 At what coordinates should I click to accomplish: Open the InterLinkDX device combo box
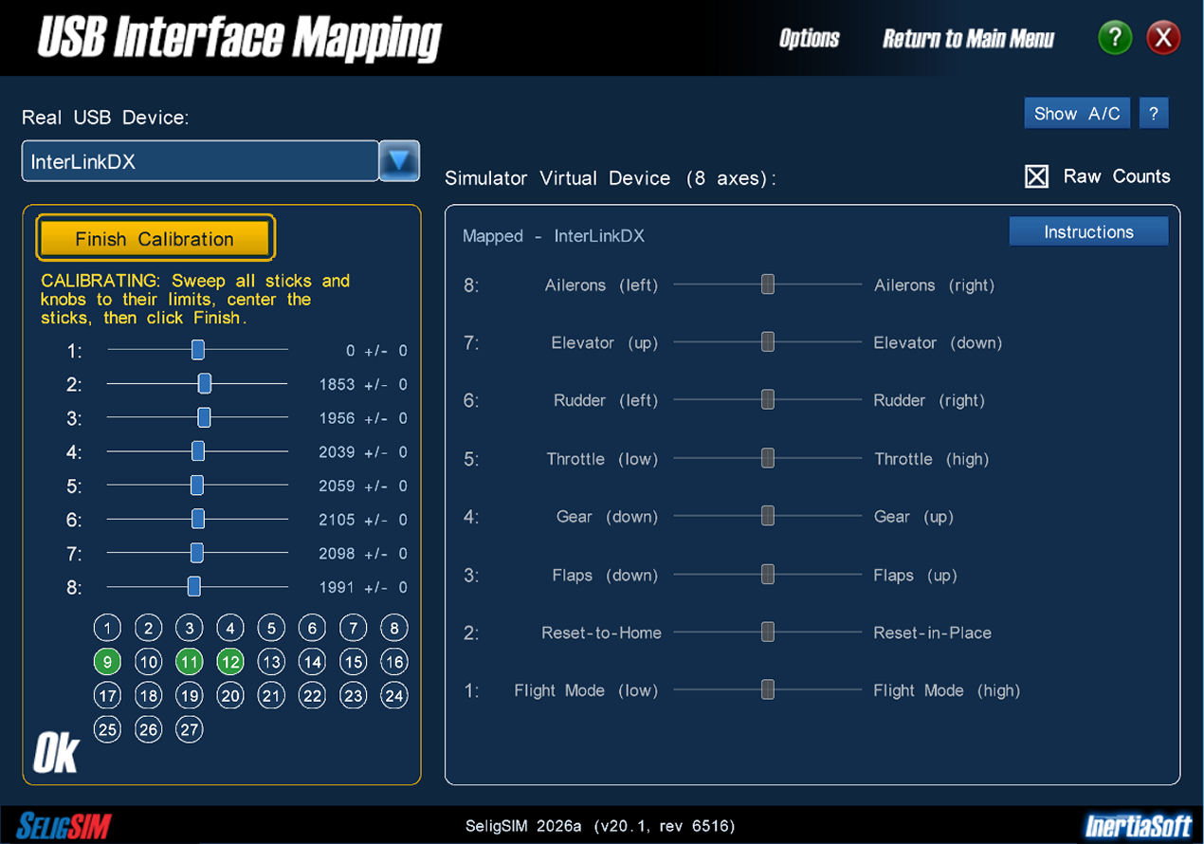click(200, 161)
